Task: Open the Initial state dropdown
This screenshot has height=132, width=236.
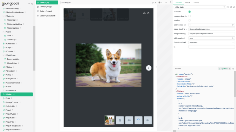Action: coord(200,7)
